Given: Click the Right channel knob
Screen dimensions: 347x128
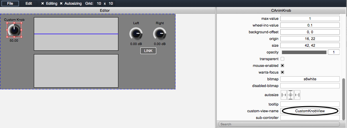Looking at the screenshot, I should [160, 34].
